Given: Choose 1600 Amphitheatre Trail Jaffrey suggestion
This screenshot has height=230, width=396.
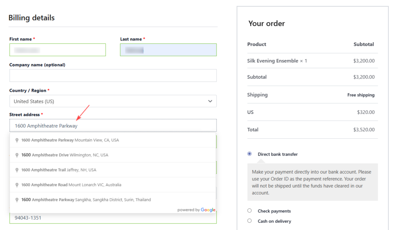Looking at the screenshot, I should click(x=59, y=170).
